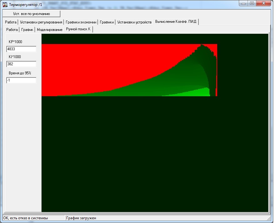Open the 'Моделирование' sub-tab
This screenshot has width=277, height=223.
point(50,30)
